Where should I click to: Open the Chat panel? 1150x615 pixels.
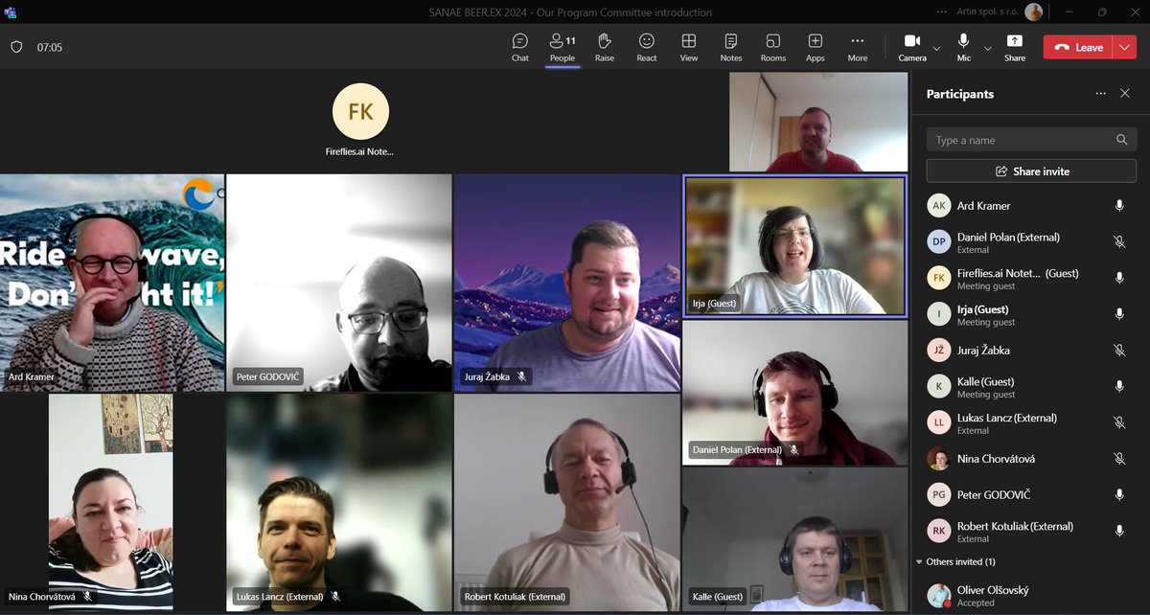pos(519,46)
